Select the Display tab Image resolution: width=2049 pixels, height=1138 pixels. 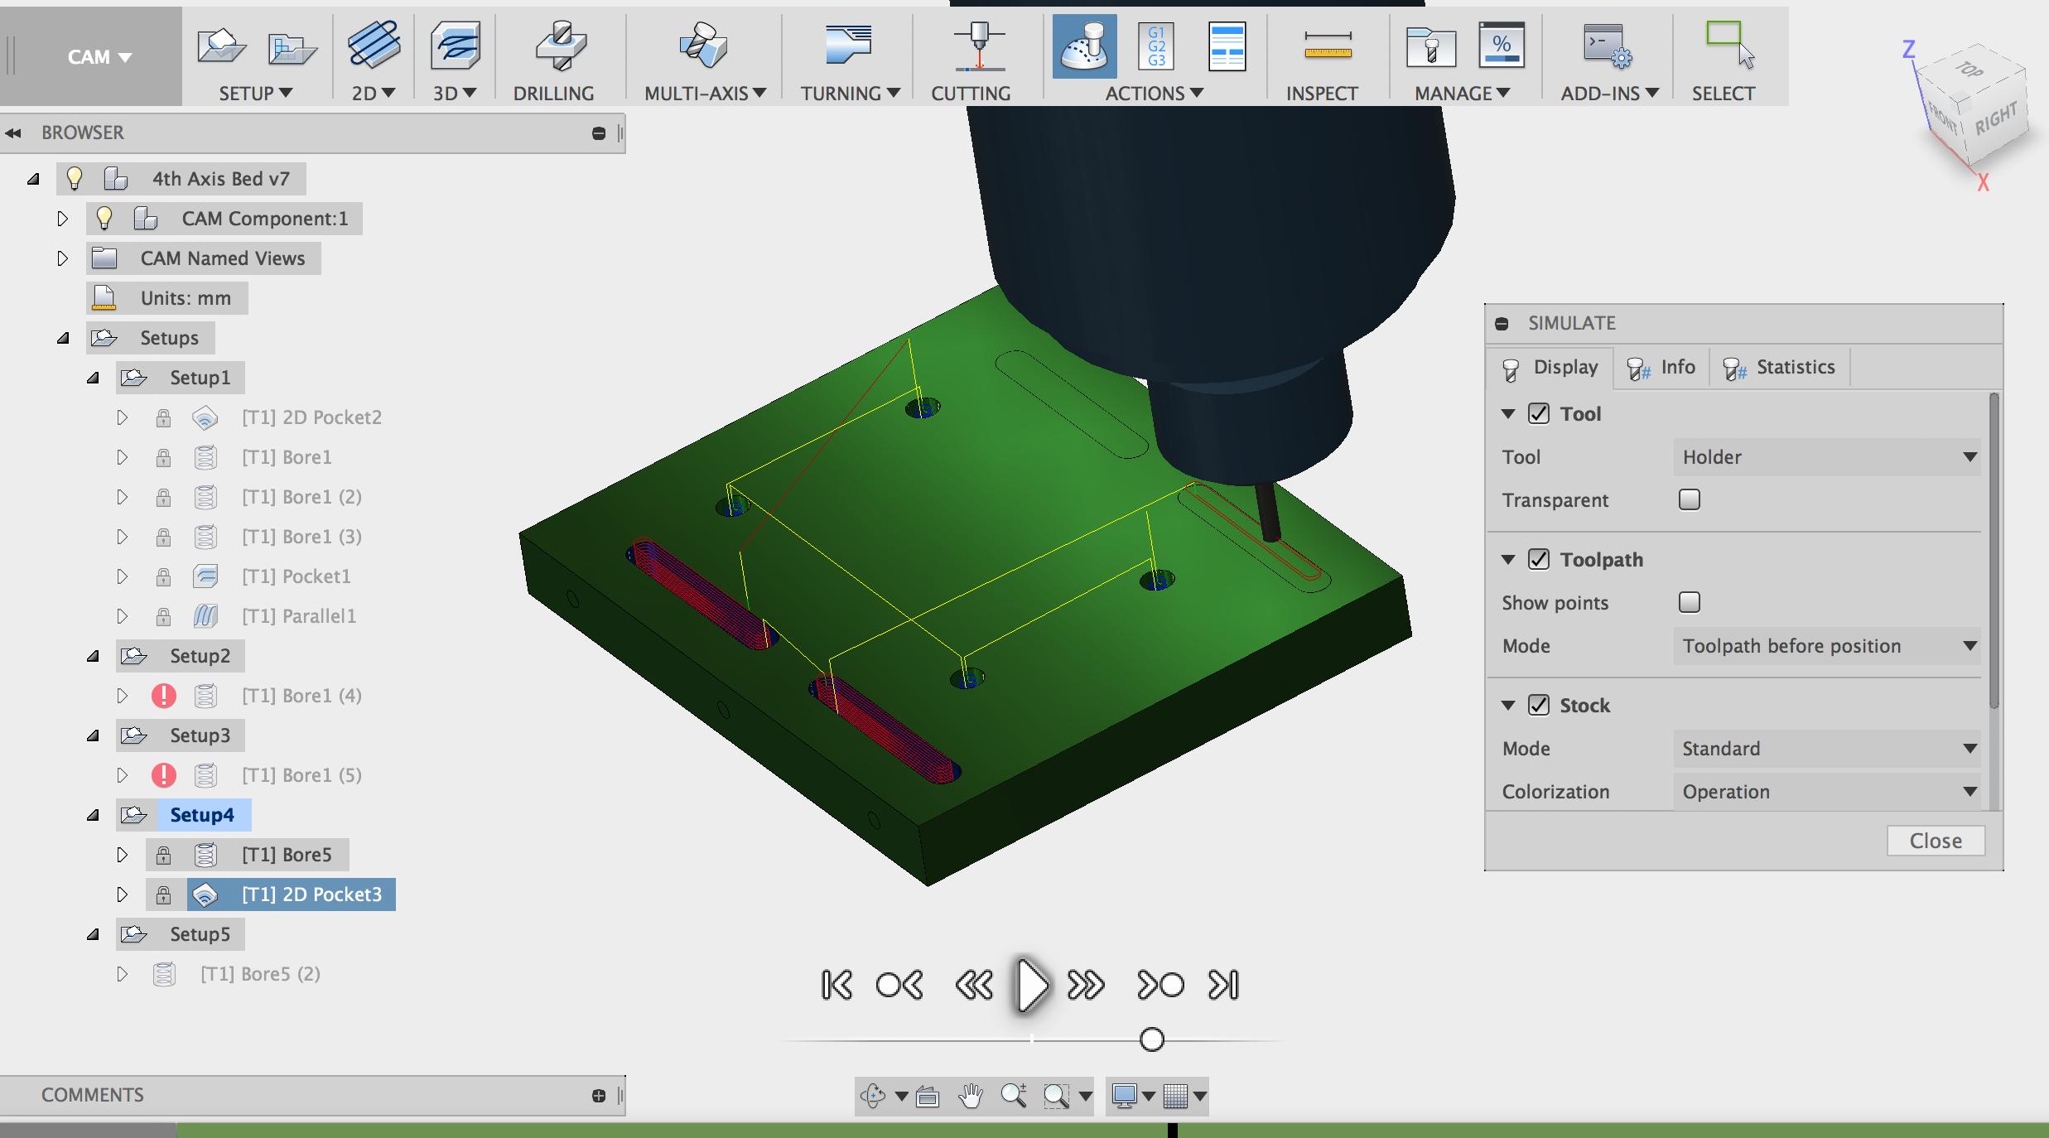coord(1550,367)
